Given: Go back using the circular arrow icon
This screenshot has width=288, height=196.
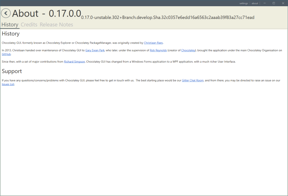Looking at the screenshot, I should 6,13.
